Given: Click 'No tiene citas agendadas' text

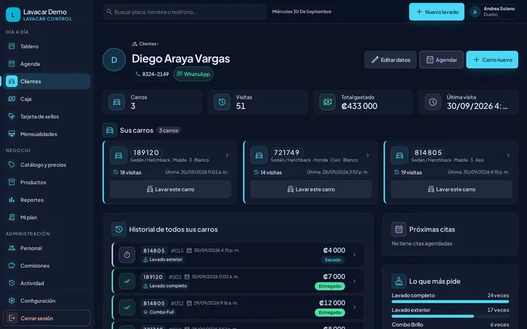Looking at the screenshot, I should tap(422, 243).
